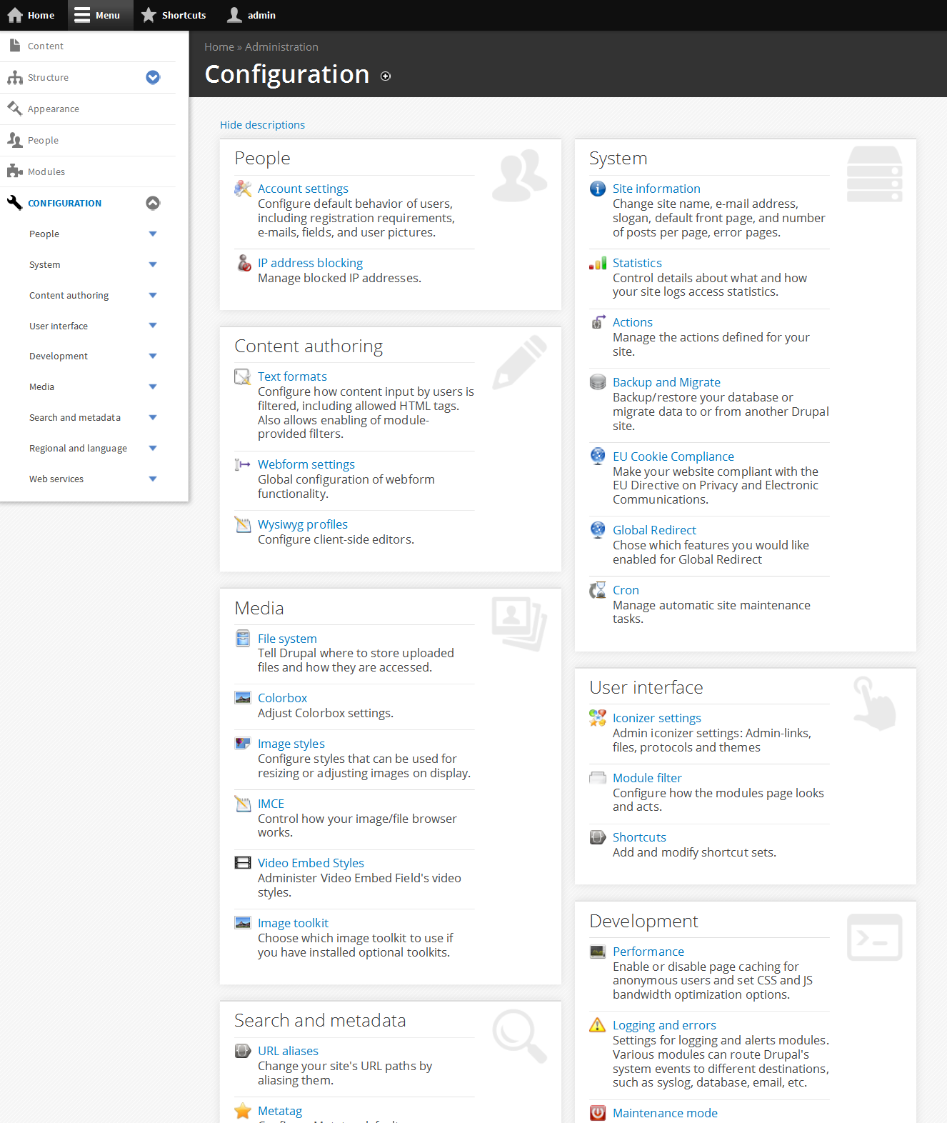Open the URL aliases link
The height and width of the screenshot is (1123, 947).
[288, 1051]
